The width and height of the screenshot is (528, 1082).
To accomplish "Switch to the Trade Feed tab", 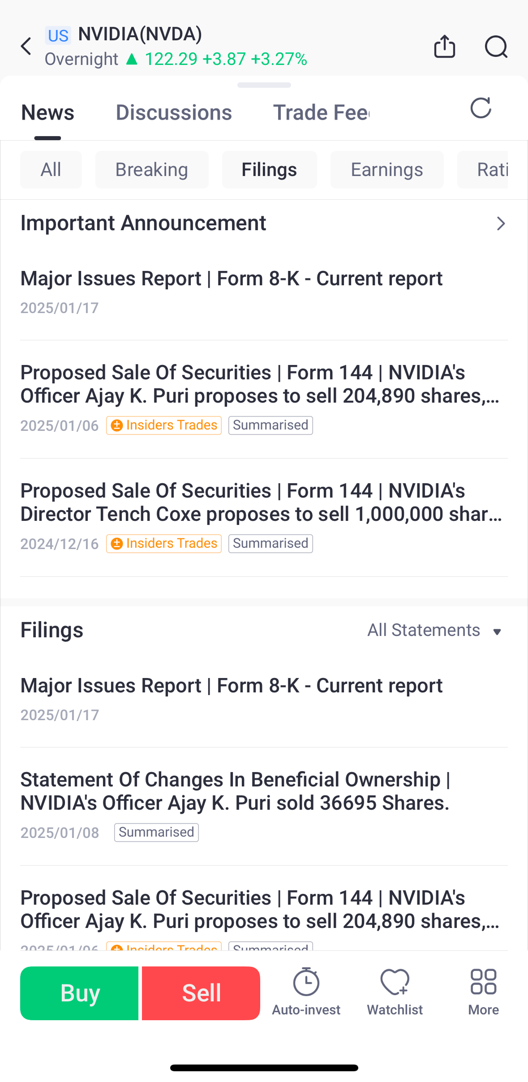I will (322, 112).
